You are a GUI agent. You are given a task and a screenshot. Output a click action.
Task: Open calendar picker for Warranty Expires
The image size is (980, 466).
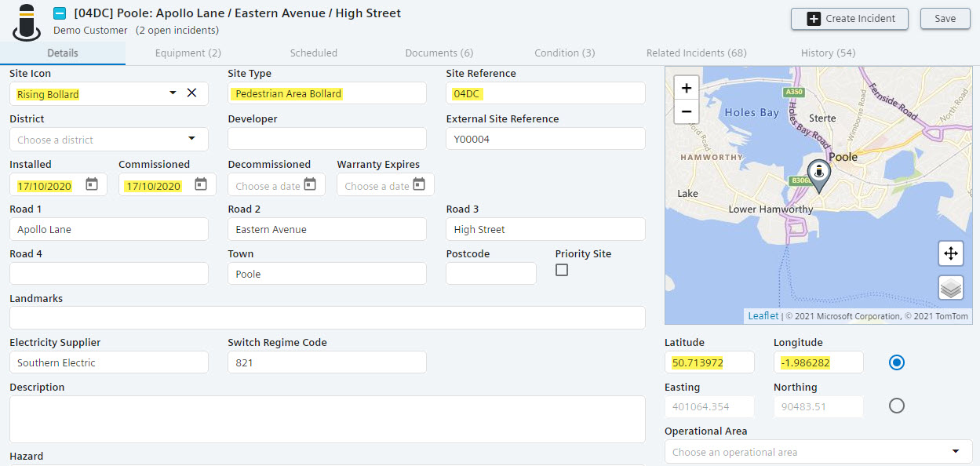coord(419,185)
